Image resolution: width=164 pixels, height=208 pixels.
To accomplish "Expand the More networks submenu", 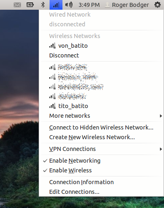I will [x=101, y=116].
